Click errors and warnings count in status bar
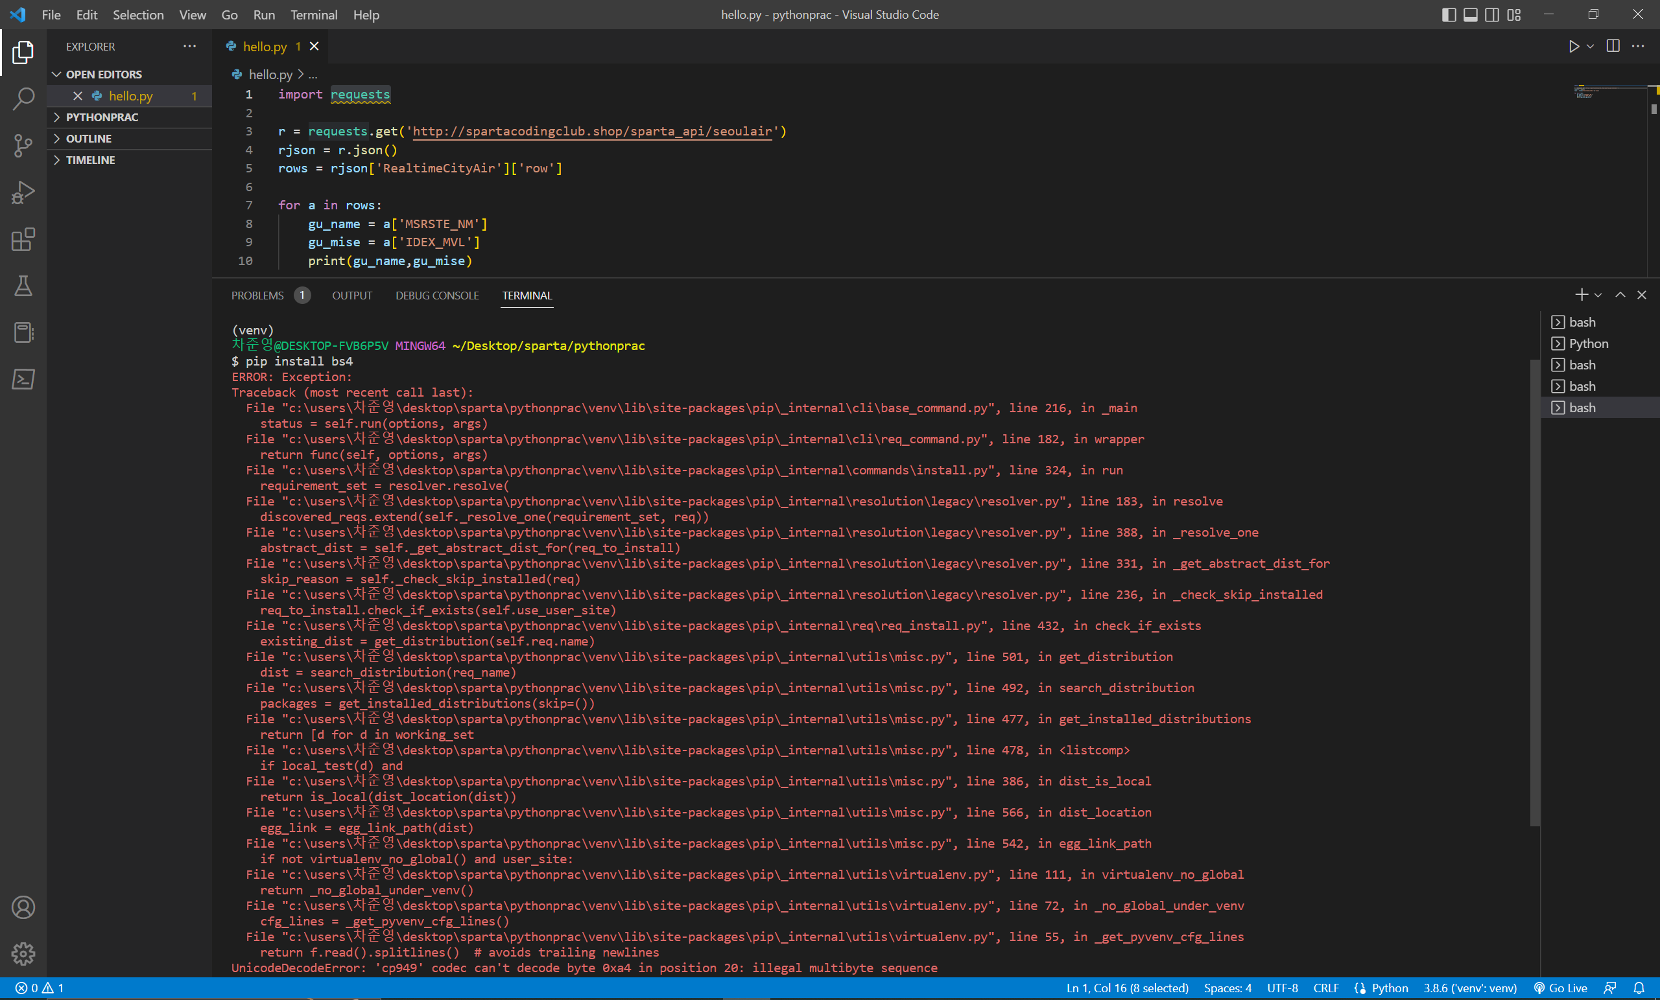Image resolution: width=1660 pixels, height=1000 pixels. pos(40,988)
